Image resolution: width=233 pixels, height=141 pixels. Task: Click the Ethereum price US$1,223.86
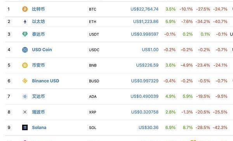tap(146, 21)
